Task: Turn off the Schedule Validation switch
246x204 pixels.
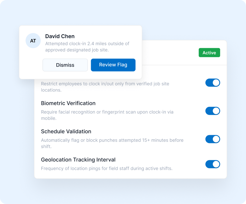Action: pos(213,139)
